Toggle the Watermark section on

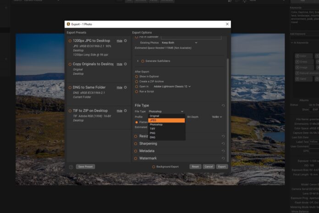coord(136,158)
